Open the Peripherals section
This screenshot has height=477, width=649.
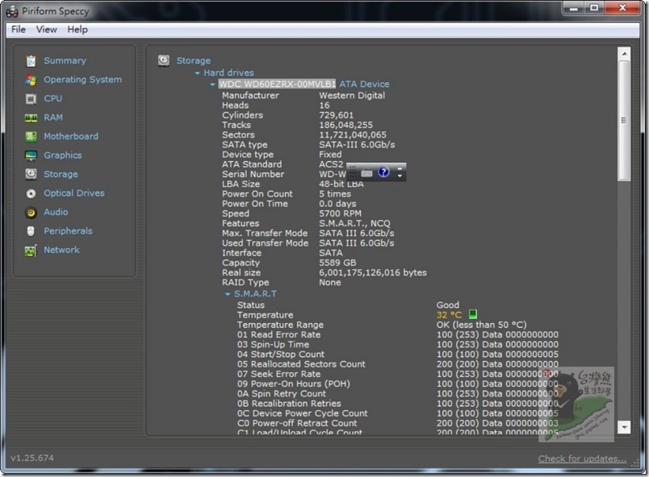69,231
